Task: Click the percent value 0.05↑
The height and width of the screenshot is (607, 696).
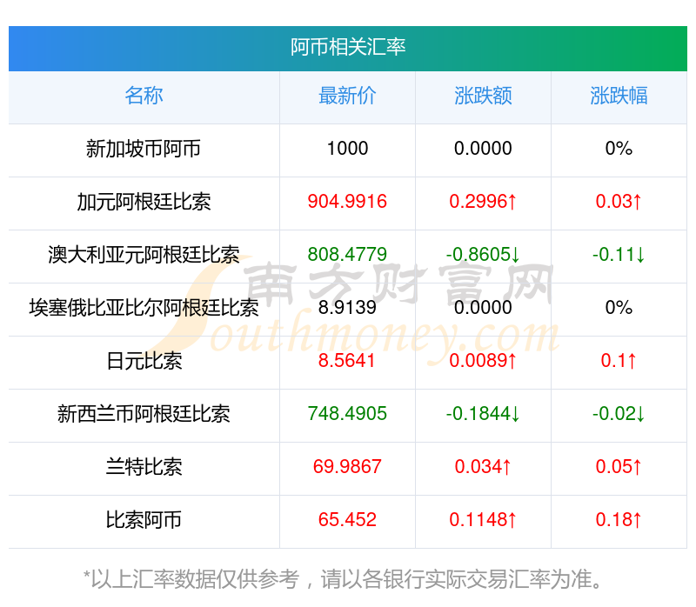Action: tap(619, 467)
